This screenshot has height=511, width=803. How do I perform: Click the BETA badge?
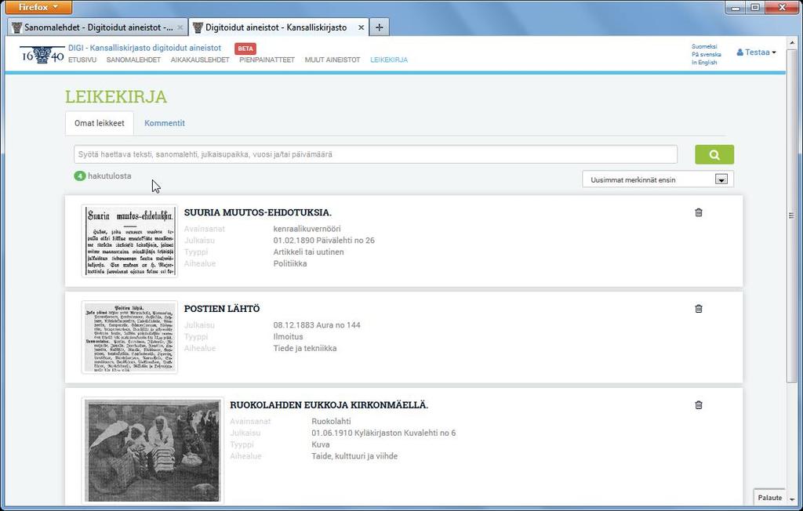pyautogui.click(x=245, y=49)
